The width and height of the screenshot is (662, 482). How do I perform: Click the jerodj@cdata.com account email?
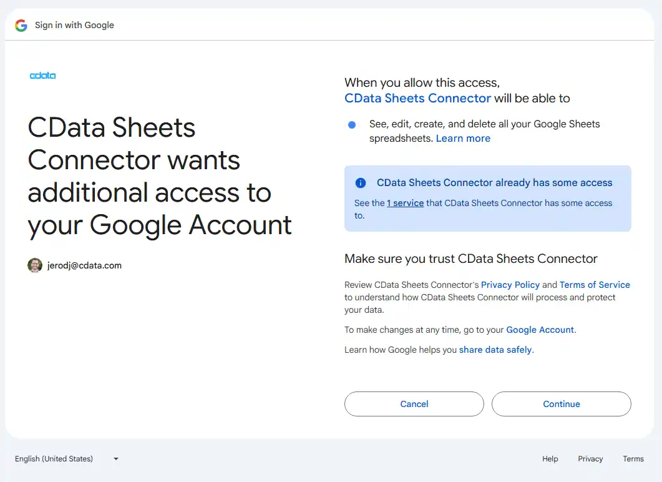[84, 265]
